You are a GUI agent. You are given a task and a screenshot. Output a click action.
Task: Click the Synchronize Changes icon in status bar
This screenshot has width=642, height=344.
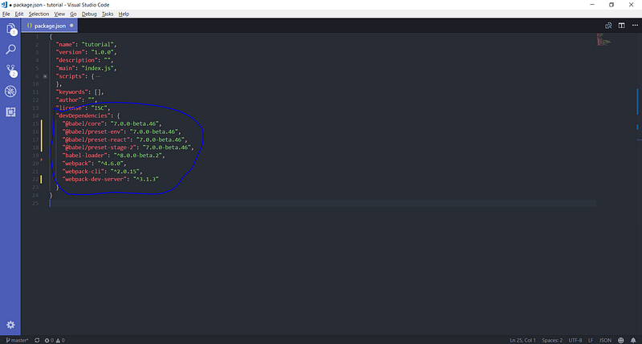(37, 340)
